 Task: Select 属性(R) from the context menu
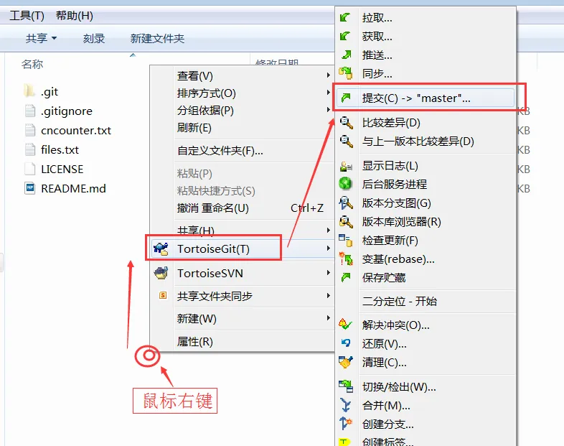[195, 341]
